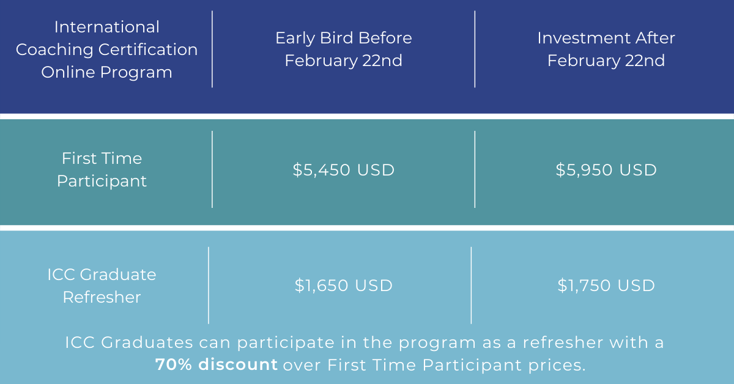Viewport: 734px width, 384px height.
Task: Click the $1,750 USD refresher price
Action: coord(606,286)
